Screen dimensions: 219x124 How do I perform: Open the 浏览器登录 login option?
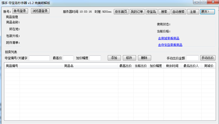pyautogui.click(x=40, y=11)
